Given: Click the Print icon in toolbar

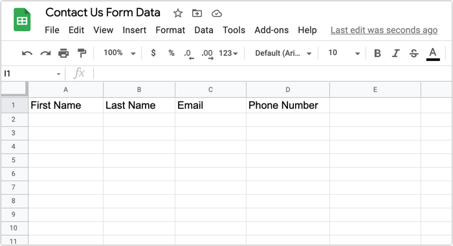Looking at the screenshot, I should (x=63, y=53).
